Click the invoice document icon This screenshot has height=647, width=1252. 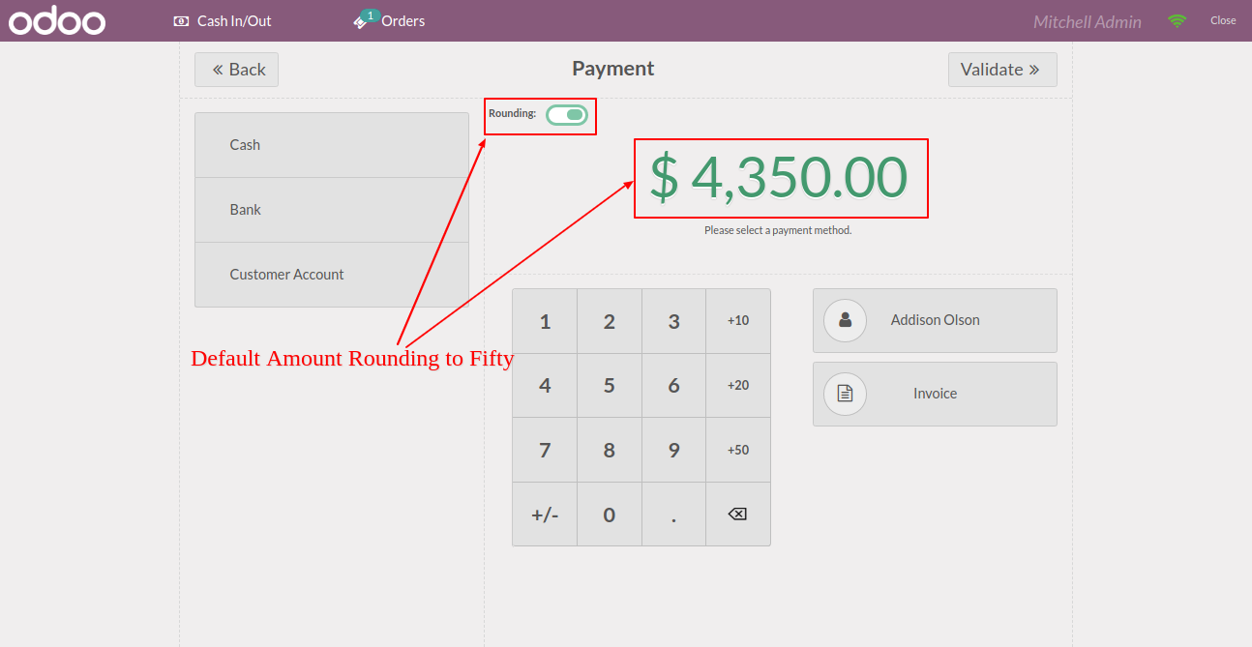[x=845, y=394]
